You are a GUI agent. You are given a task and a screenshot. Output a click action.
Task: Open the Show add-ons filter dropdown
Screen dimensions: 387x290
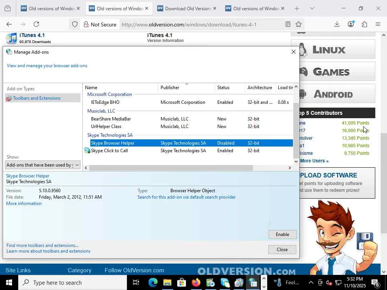pyautogui.click(x=43, y=165)
